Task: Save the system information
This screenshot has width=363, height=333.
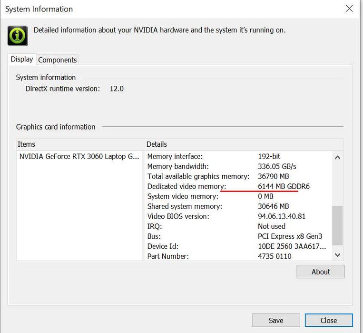Action: point(276,320)
